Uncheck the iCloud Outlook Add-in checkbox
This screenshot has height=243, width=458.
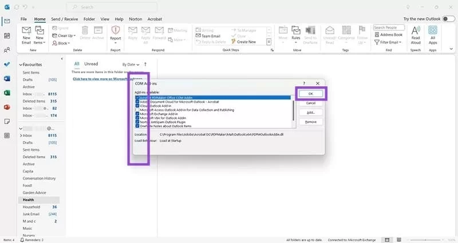137,106
